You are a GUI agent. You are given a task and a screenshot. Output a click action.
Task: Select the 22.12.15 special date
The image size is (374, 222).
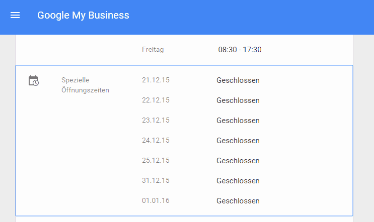click(x=156, y=100)
